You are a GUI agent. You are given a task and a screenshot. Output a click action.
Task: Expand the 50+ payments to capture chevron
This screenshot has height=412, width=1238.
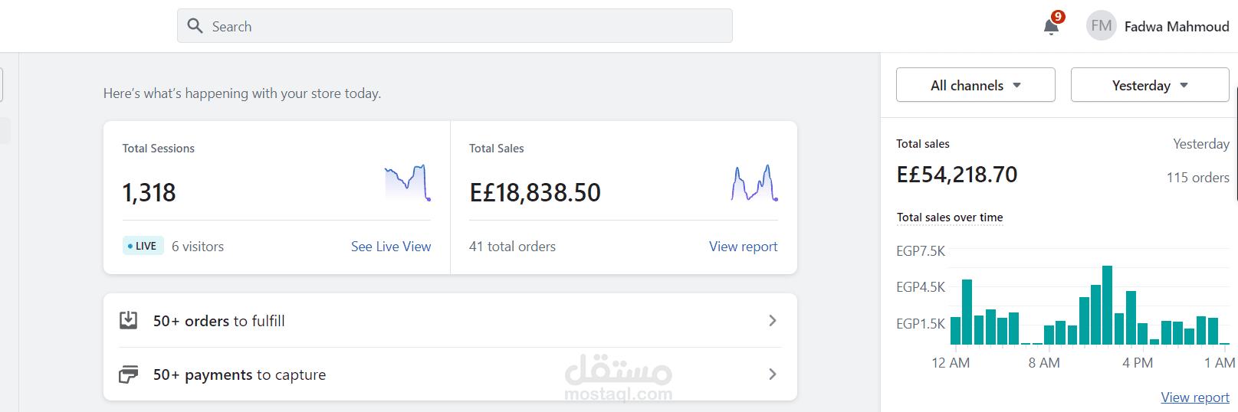click(x=772, y=374)
